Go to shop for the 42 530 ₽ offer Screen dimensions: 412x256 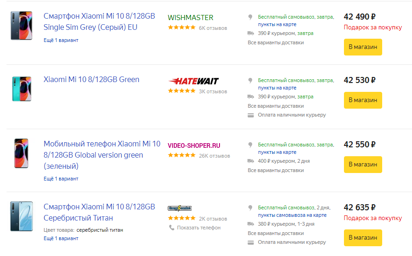click(363, 100)
